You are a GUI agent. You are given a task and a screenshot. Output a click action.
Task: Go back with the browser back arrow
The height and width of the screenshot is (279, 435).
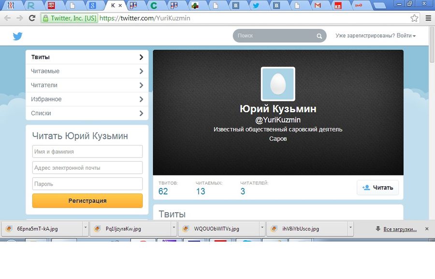7,18
